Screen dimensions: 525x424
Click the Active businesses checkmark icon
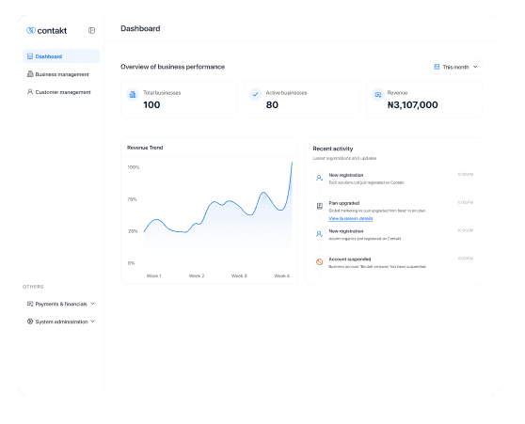[x=255, y=95]
